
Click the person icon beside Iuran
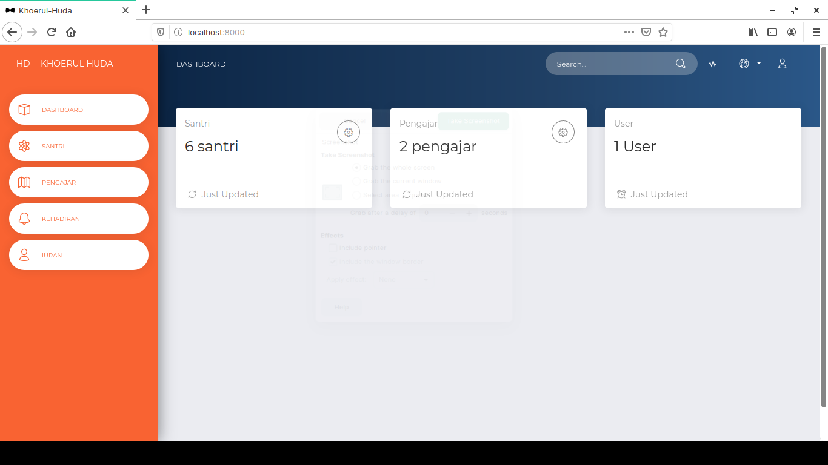(x=24, y=255)
